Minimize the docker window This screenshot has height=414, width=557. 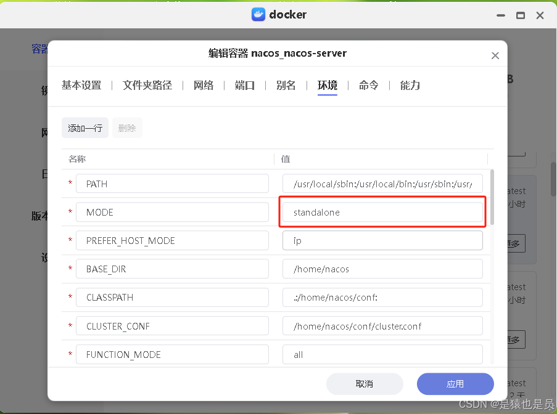point(501,15)
